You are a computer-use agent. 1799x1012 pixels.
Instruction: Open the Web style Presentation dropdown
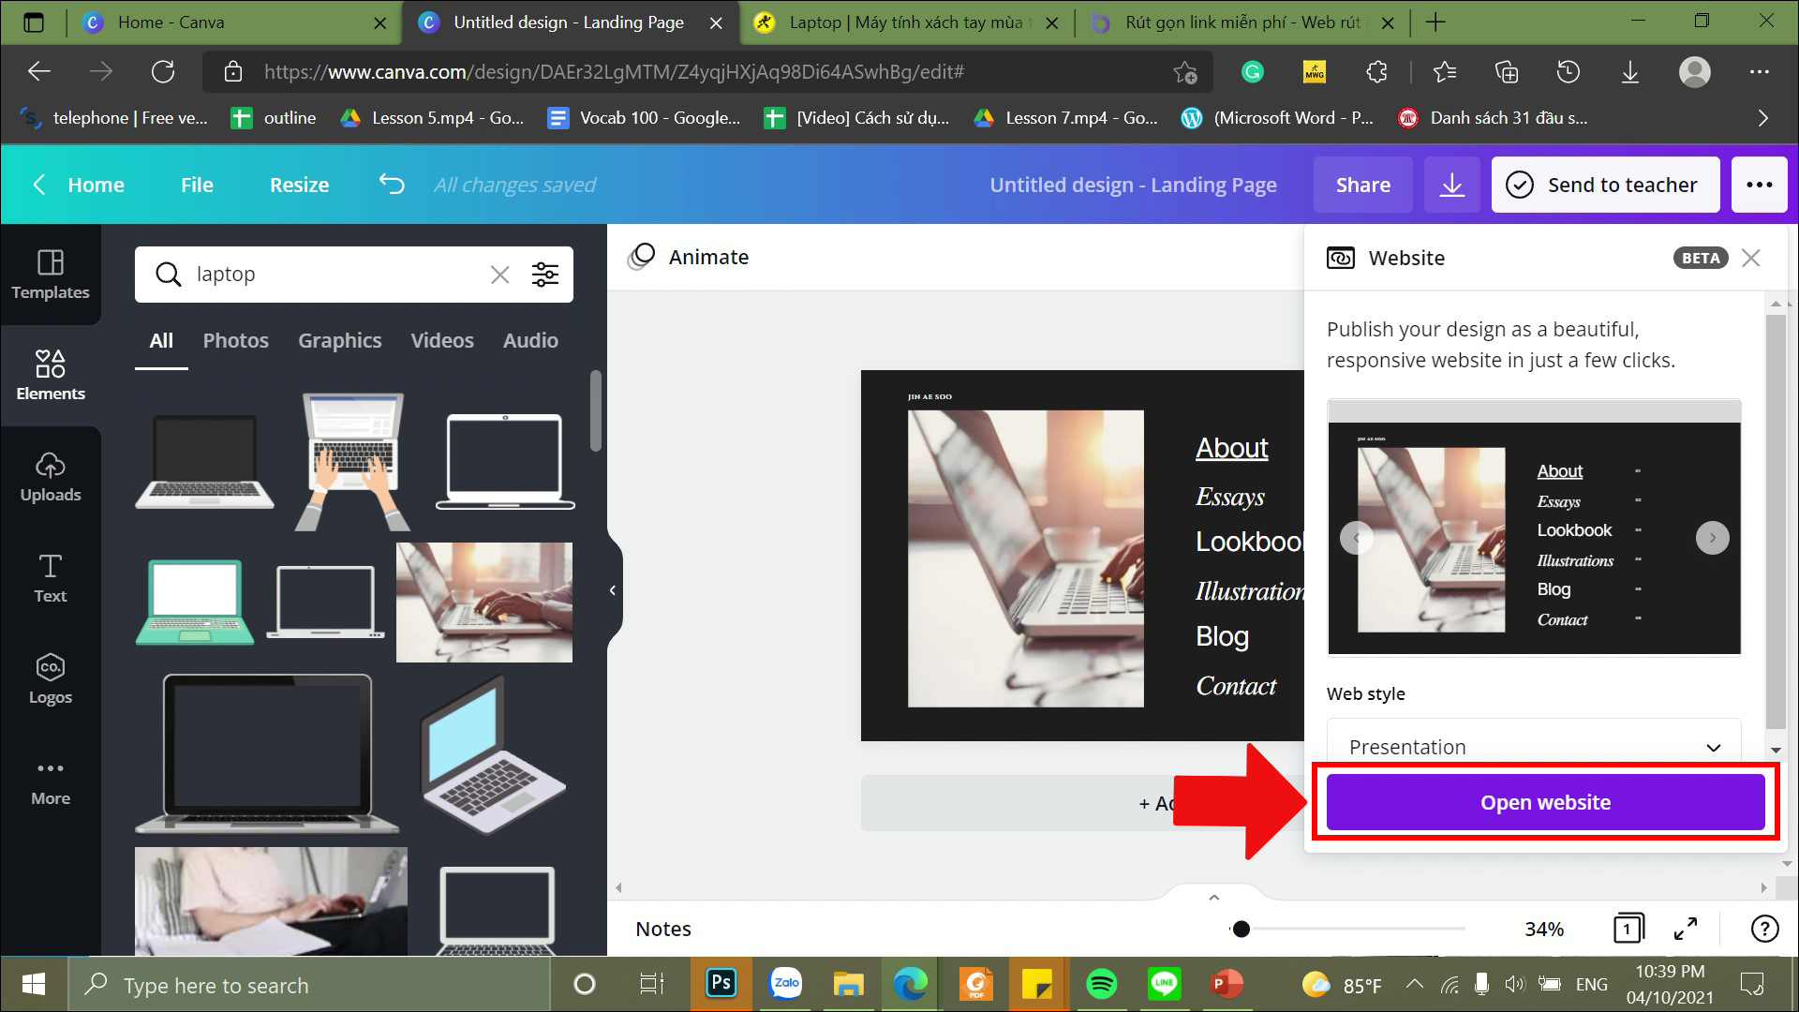coord(1533,746)
